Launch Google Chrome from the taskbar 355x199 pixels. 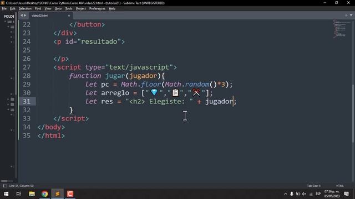[x=44, y=194]
